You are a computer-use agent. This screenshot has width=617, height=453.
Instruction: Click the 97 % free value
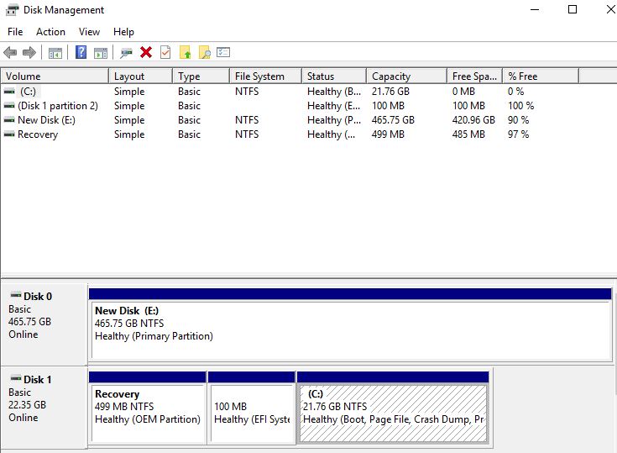(518, 134)
